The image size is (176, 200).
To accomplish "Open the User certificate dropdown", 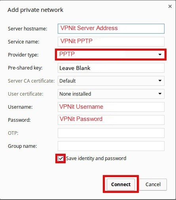I will [111, 94].
